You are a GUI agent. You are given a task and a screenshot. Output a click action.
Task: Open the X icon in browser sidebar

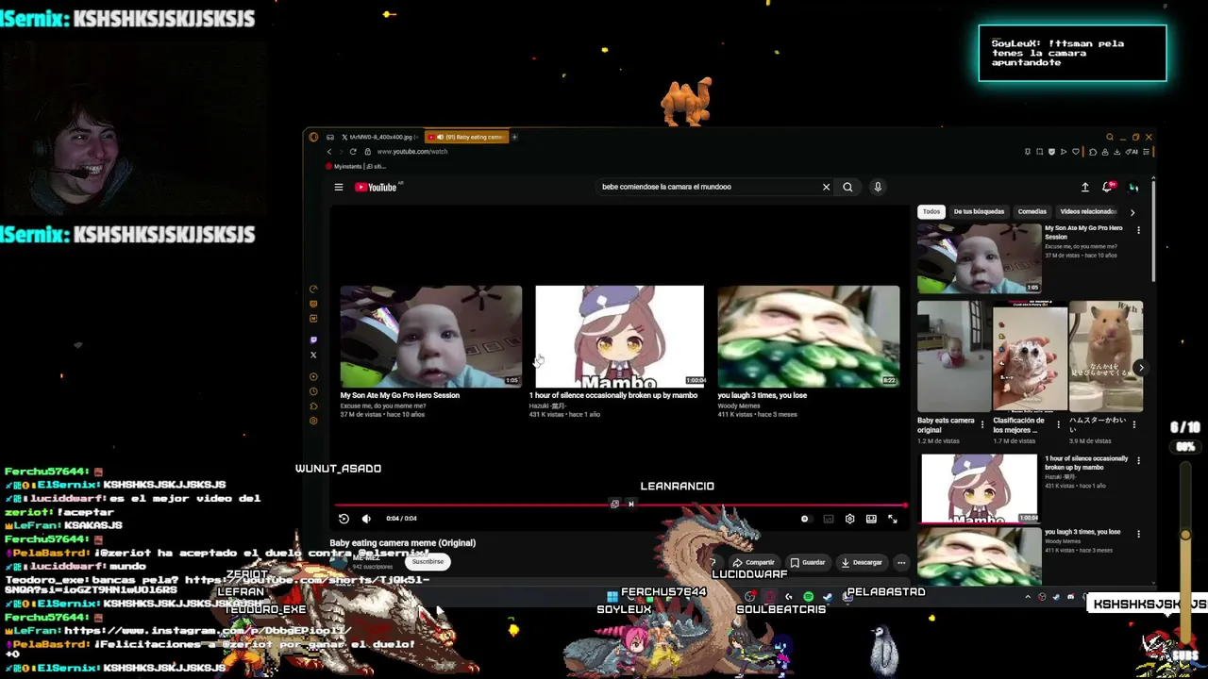[313, 355]
